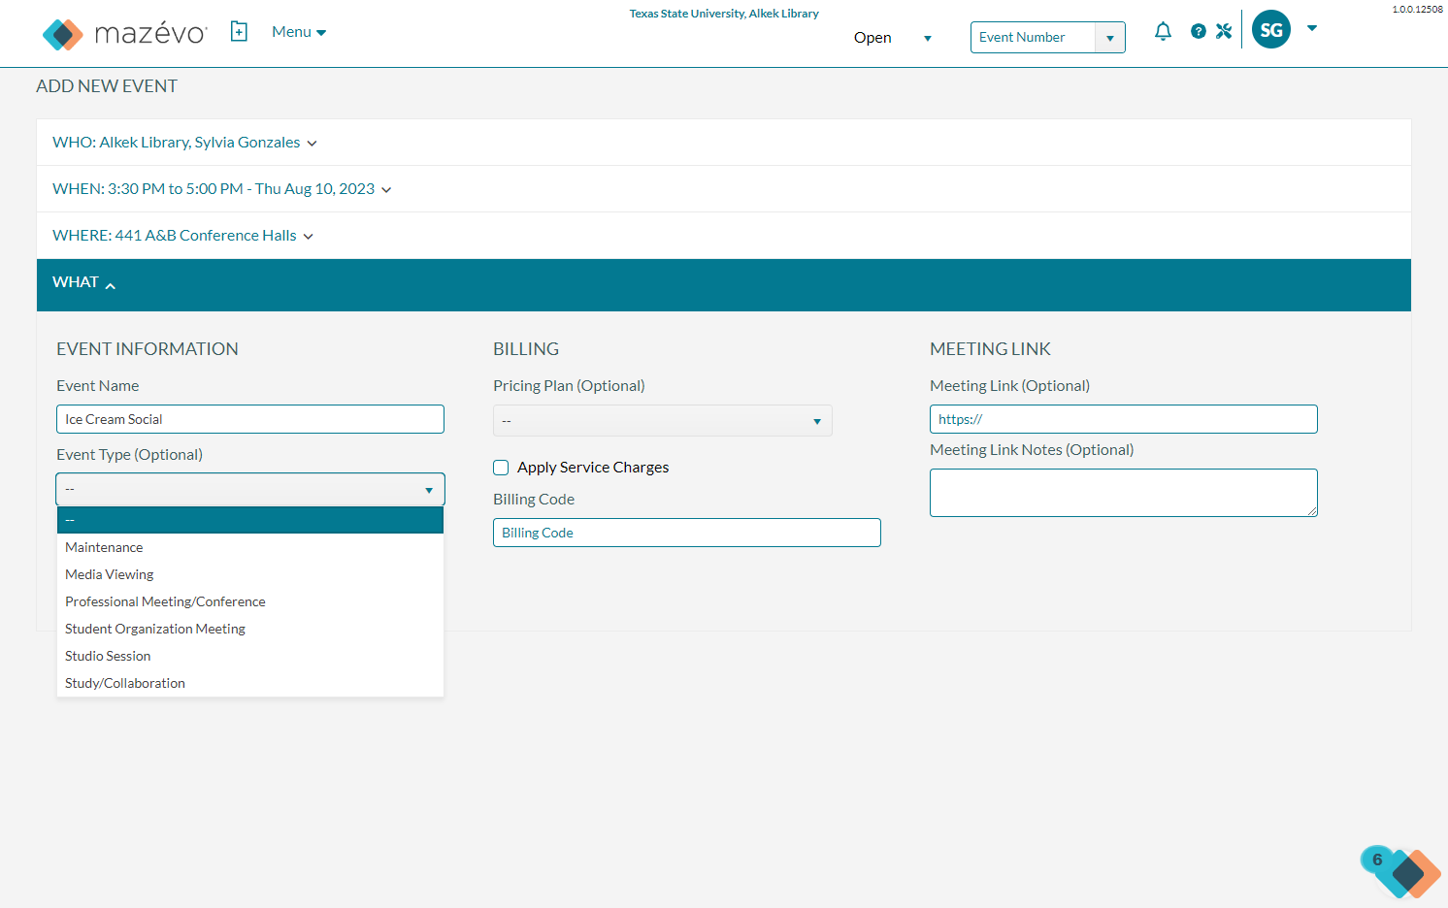Open the chat widget with badge 6
Viewport: 1448px width, 908px height.
pos(1401,870)
